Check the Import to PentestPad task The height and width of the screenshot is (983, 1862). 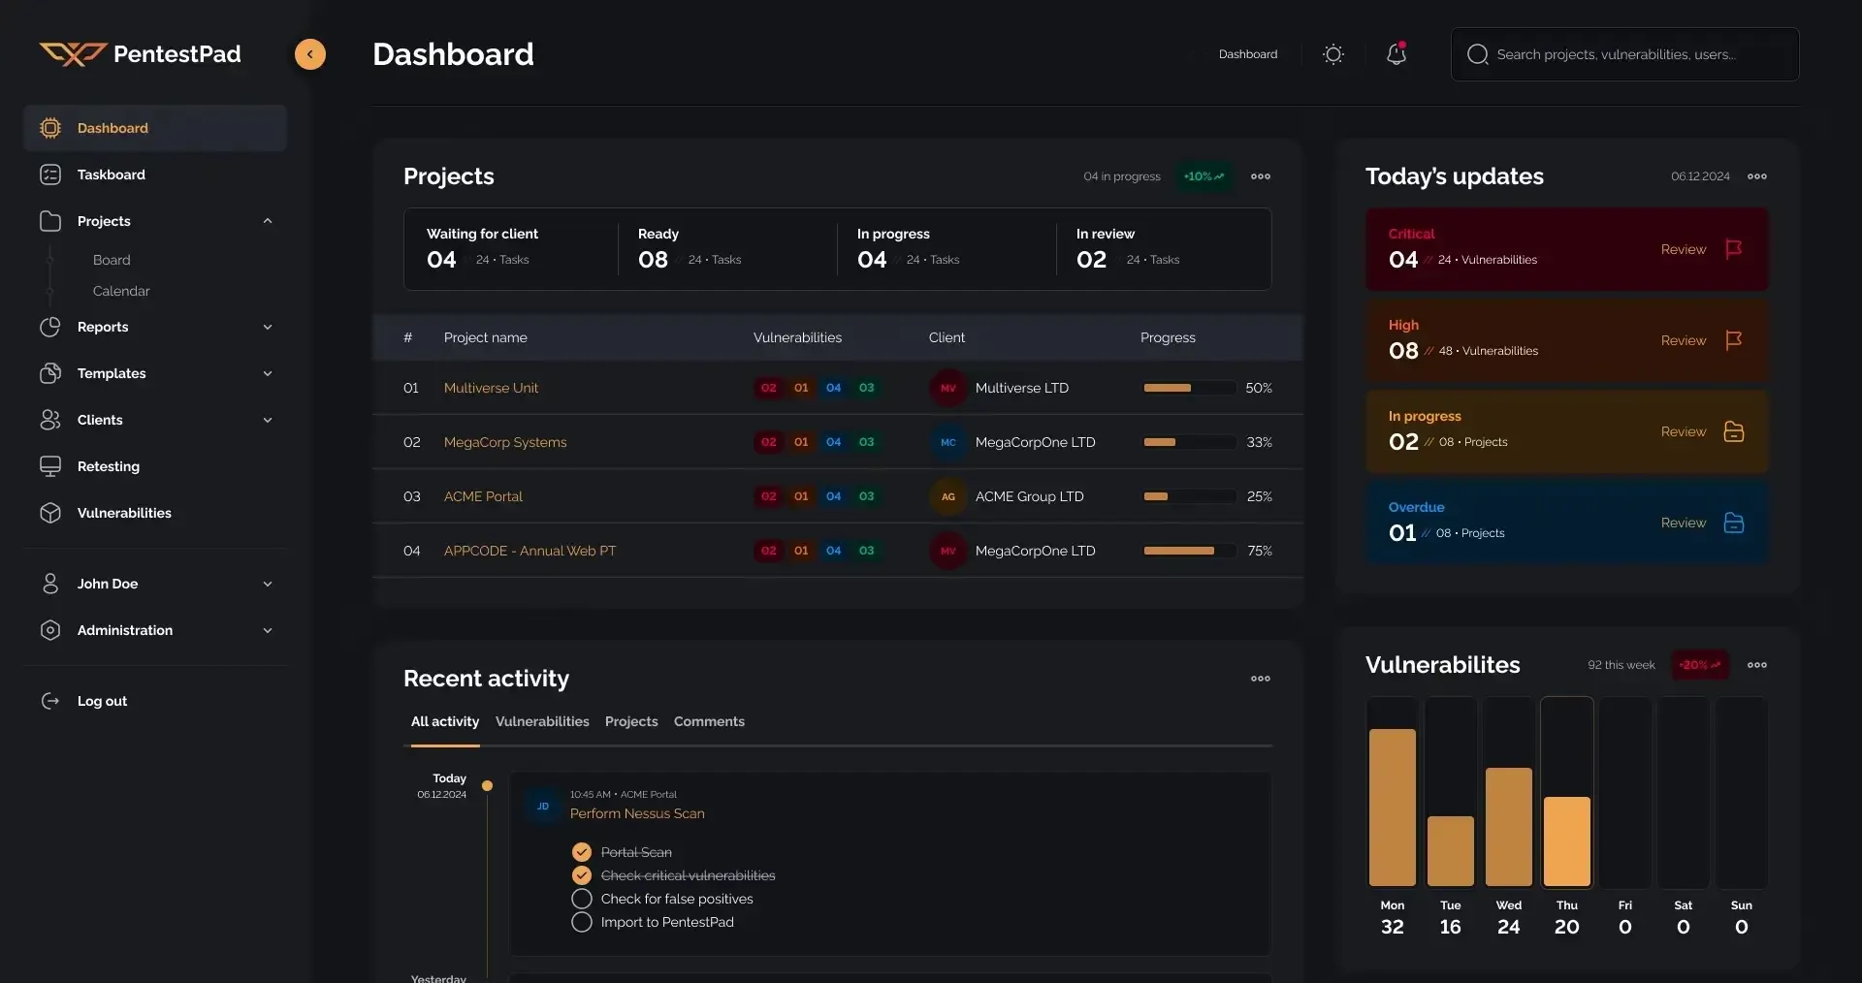pyautogui.click(x=582, y=922)
